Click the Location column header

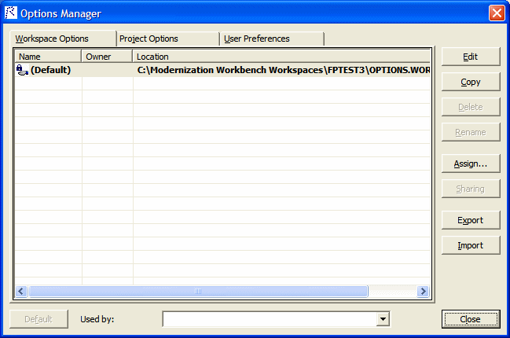(x=281, y=57)
